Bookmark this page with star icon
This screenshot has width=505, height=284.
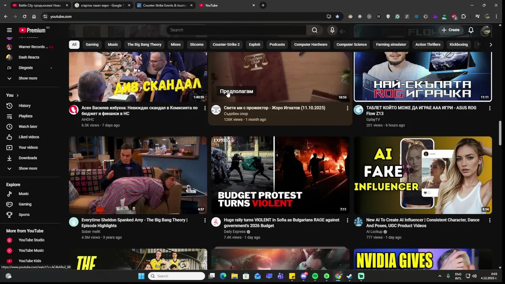tap(337, 17)
